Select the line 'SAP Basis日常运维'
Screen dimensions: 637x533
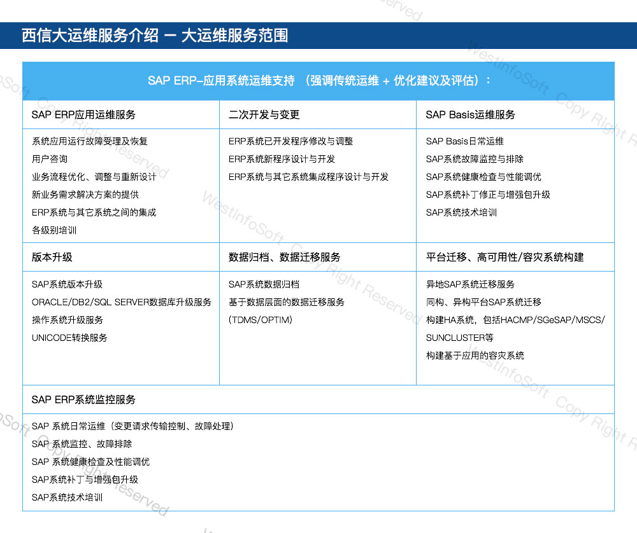(x=465, y=141)
